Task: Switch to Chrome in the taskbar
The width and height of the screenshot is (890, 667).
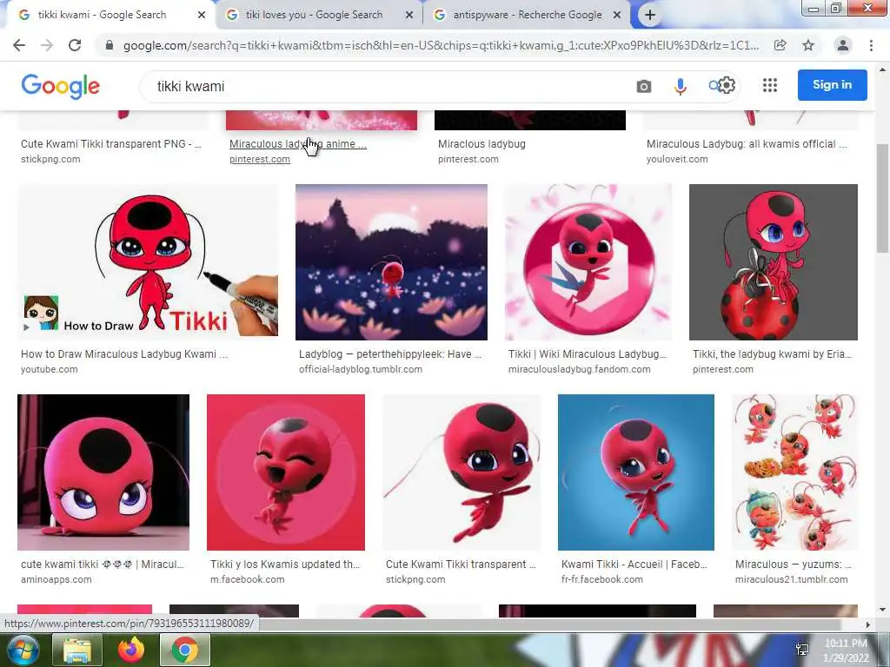Action: tap(185, 650)
